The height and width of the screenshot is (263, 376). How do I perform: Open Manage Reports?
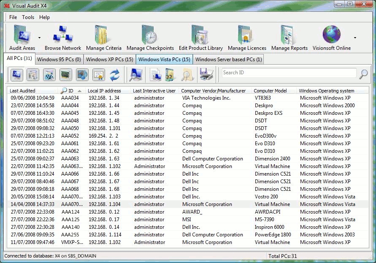(289, 38)
